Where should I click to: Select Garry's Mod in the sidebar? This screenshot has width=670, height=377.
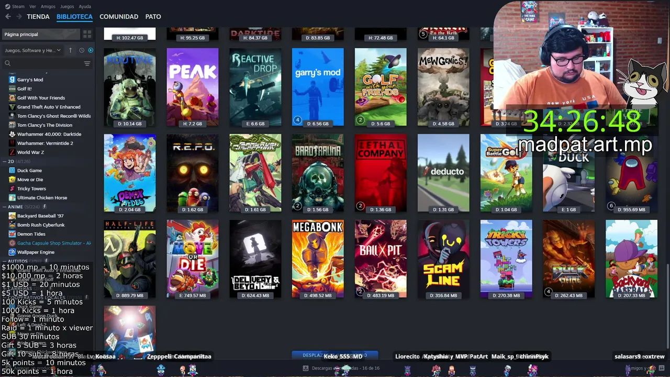tap(30, 80)
